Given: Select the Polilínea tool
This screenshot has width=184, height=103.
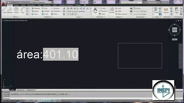Looking at the screenshot, I should tap(9, 10).
